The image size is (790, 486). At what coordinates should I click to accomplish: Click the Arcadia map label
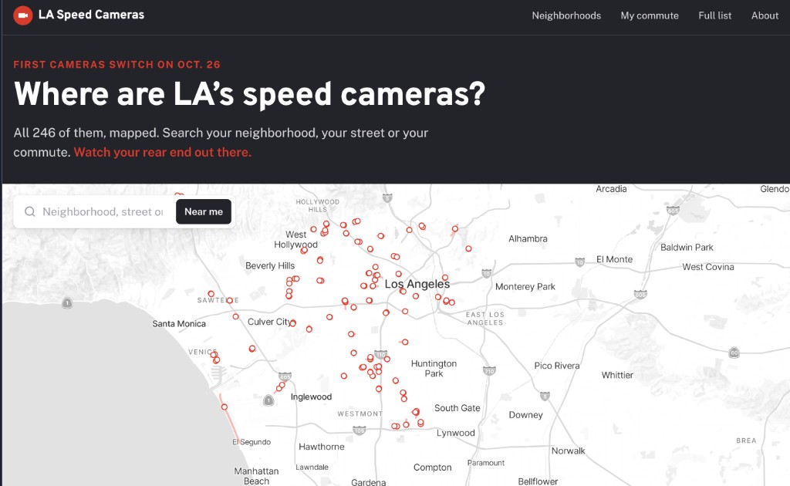611,189
